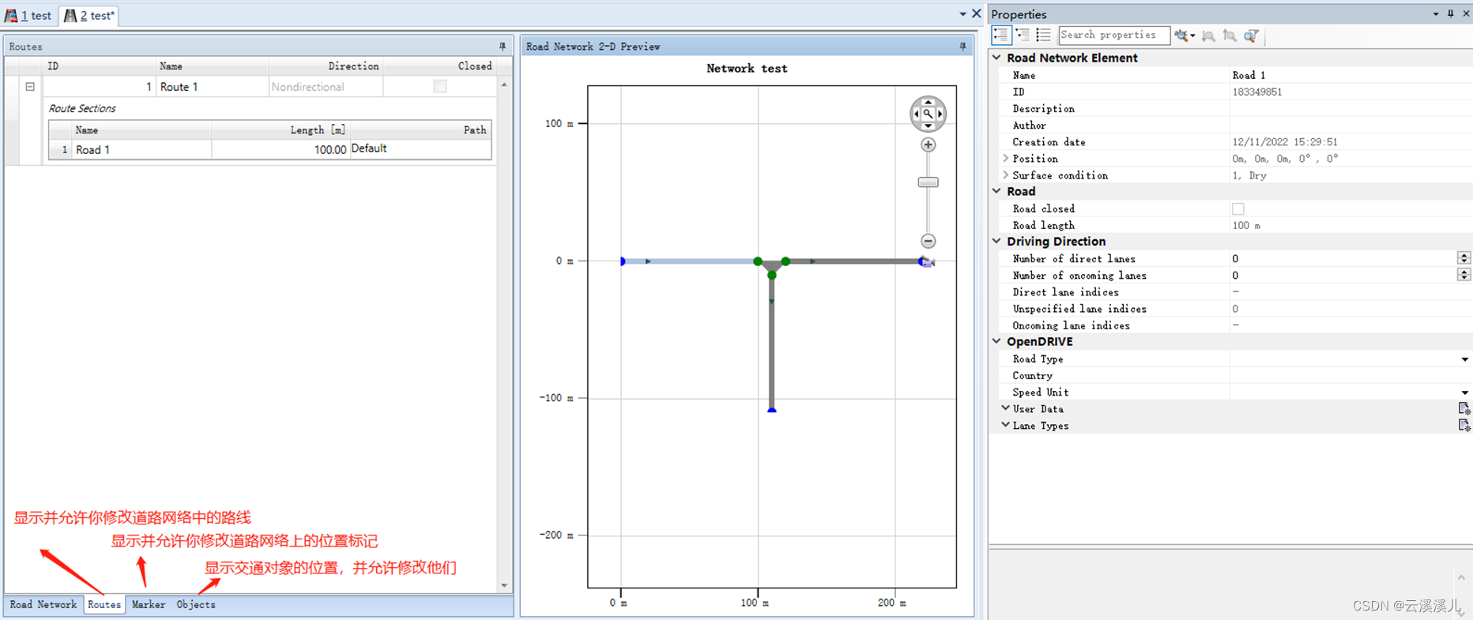Pin the Routes panel

503,47
